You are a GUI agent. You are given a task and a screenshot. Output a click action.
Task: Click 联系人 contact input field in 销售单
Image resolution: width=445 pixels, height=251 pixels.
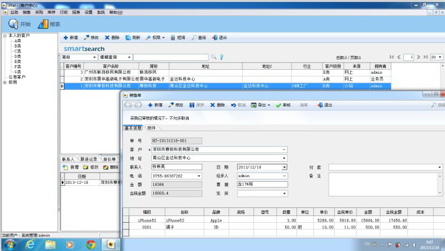(x=177, y=167)
